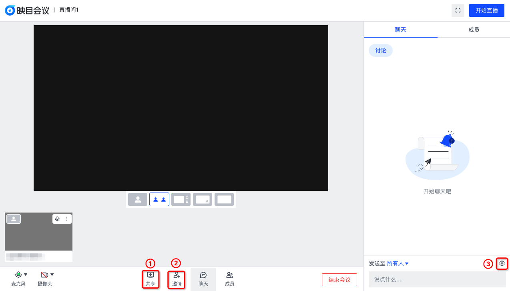The width and height of the screenshot is (510, 291).
Task: Toggle the camera button in the toolbar
Action: [x=45, y=279]
